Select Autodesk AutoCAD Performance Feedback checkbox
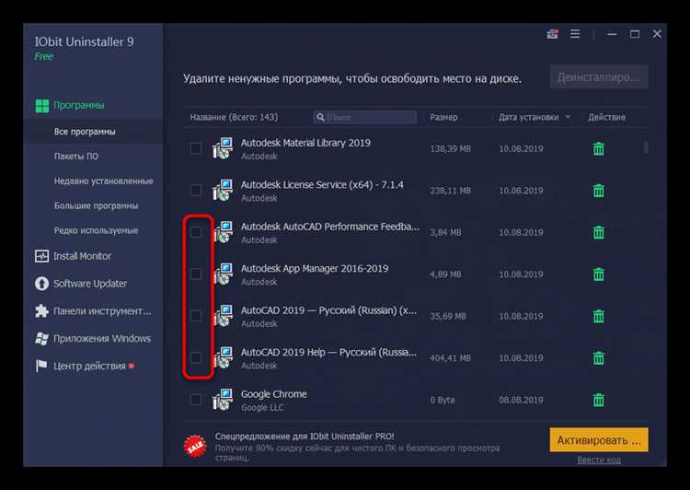This screenshot has height=490, width=690. 195,232
